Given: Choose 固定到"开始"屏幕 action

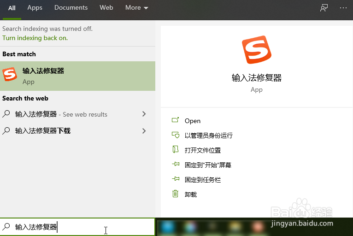Looking at the screenshot, I should tap(208, 165).
